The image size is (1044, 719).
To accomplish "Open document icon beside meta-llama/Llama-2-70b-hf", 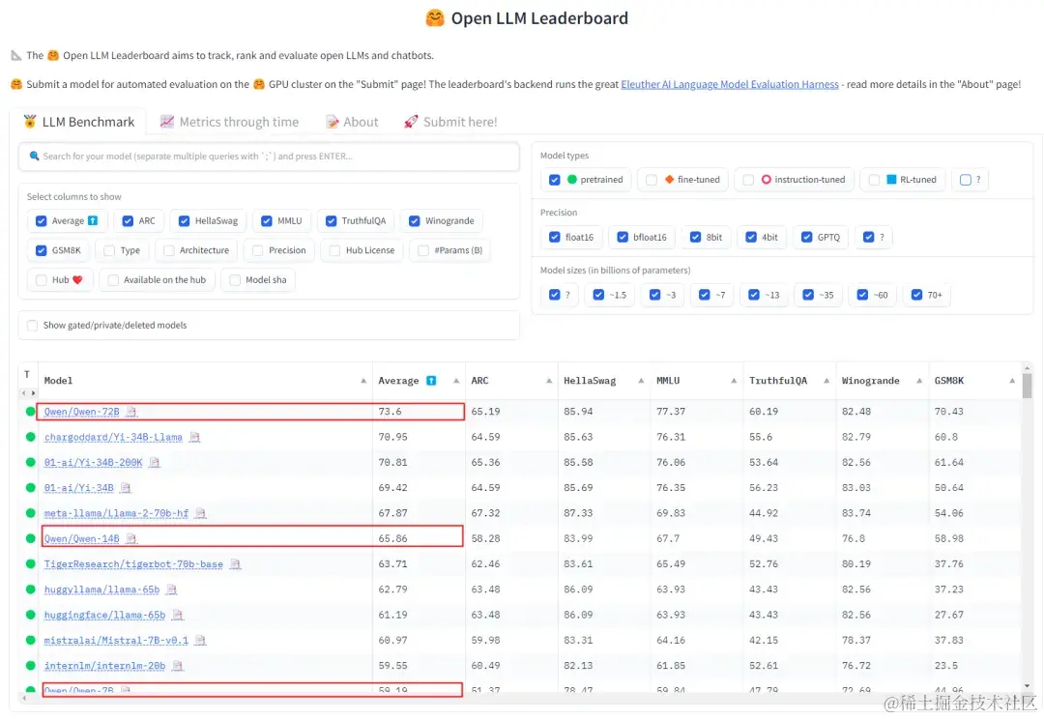I will tap(200, 513).
